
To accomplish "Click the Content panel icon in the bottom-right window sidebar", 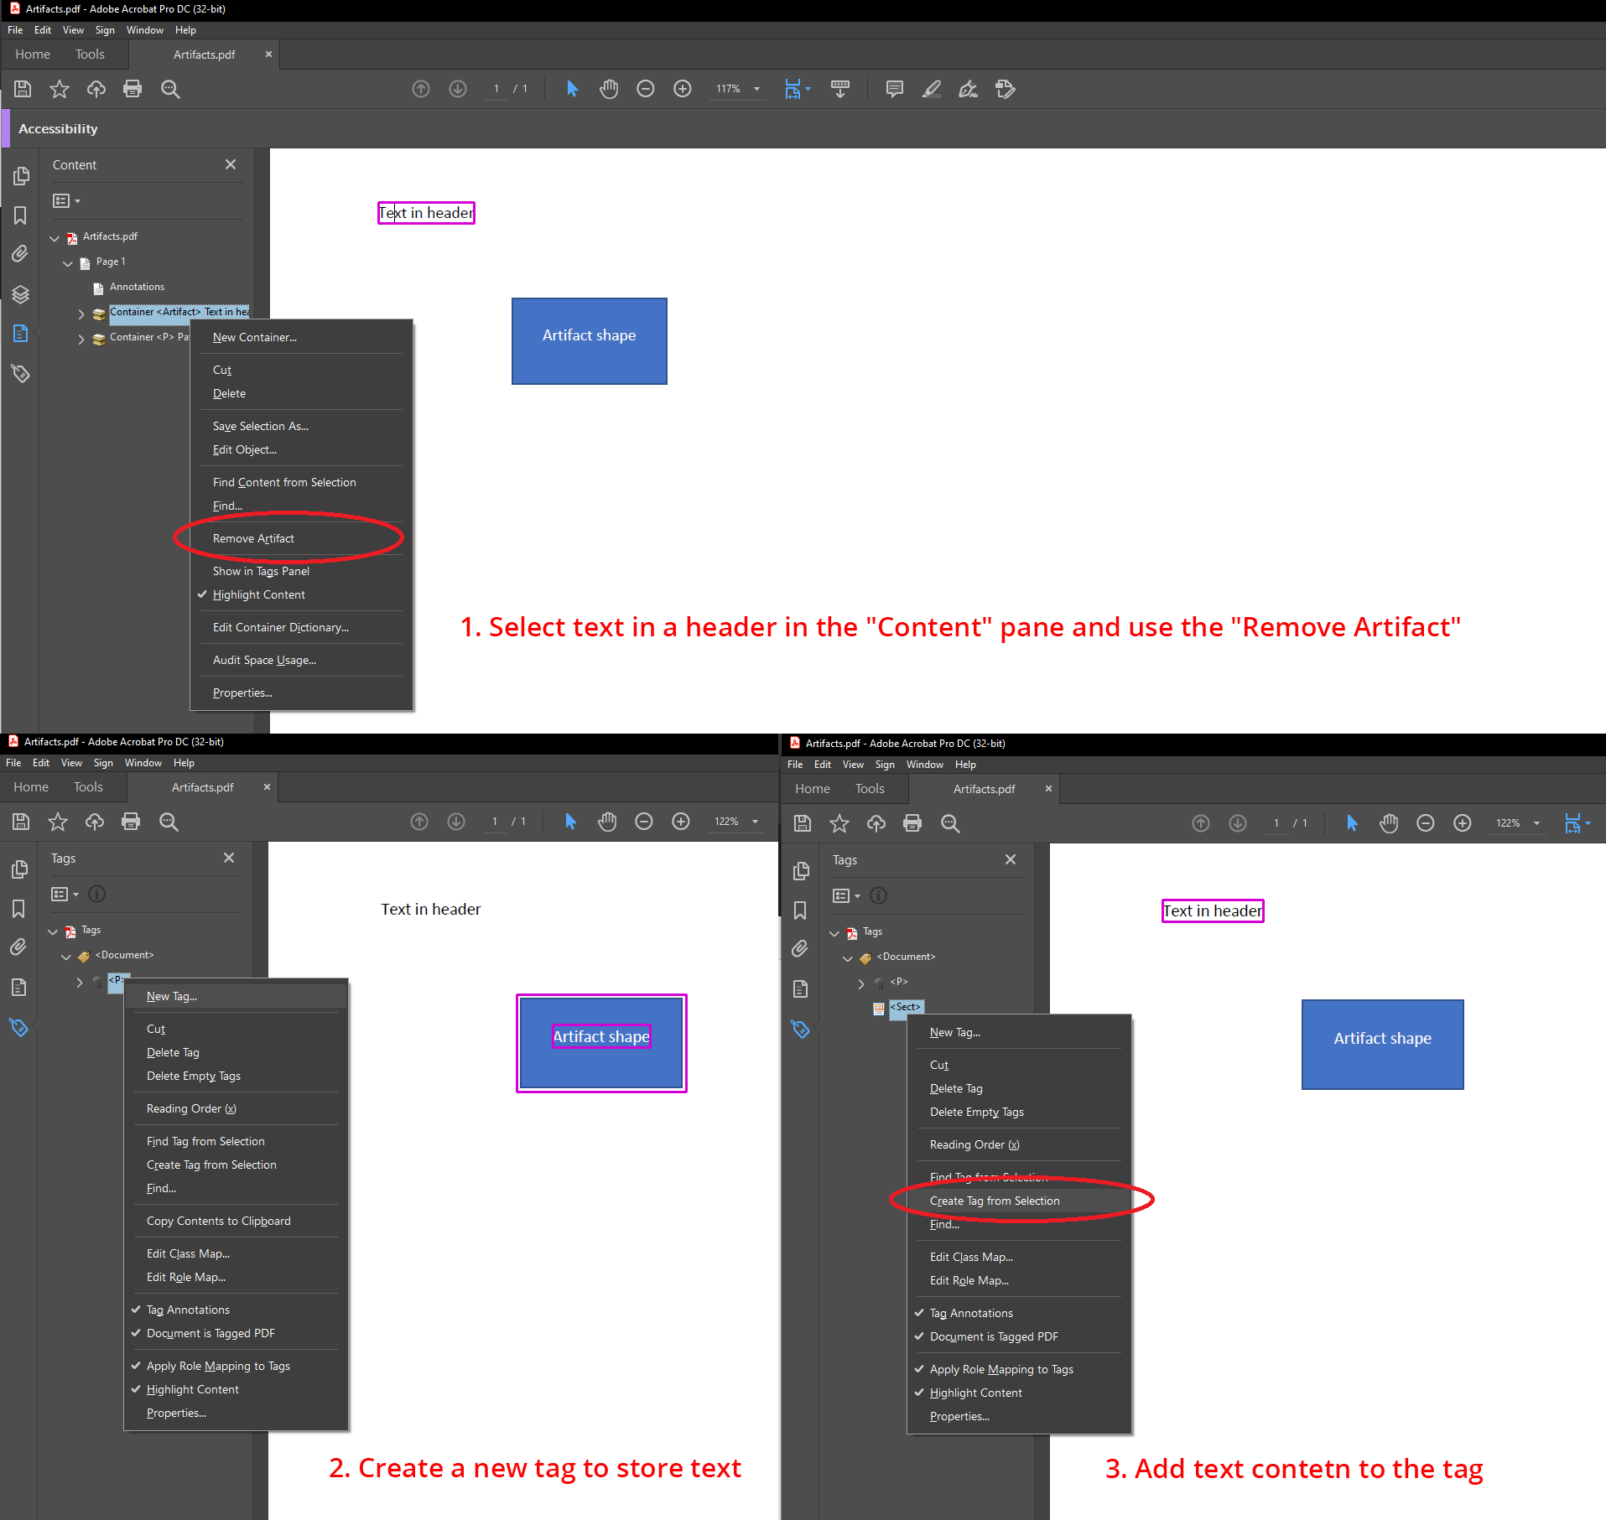I will [x=801, y=989].
